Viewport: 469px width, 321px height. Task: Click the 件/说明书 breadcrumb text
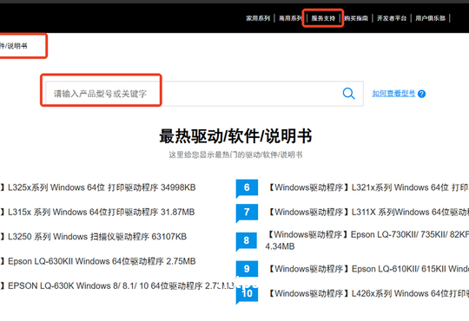[13, 46]
